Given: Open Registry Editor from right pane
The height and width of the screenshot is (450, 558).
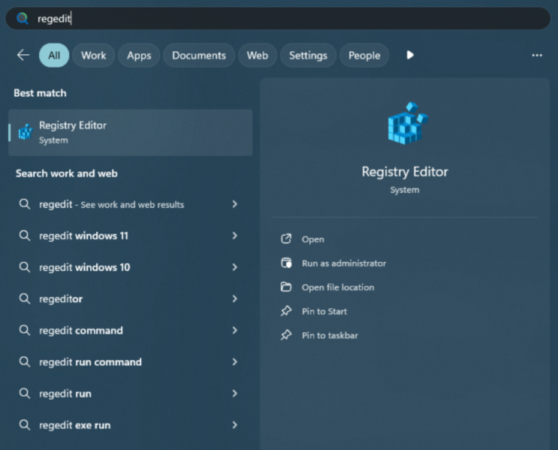Looking at the screenshot, I should tap(312, 239).
